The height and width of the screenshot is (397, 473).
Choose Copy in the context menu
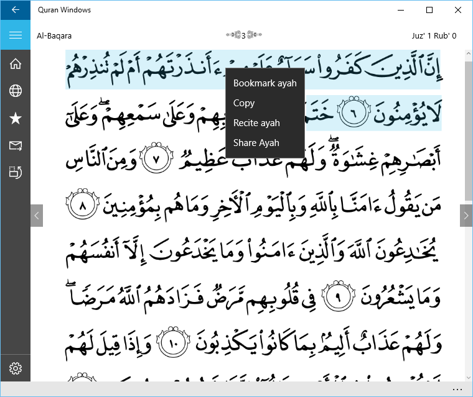[x=265, y=103]
